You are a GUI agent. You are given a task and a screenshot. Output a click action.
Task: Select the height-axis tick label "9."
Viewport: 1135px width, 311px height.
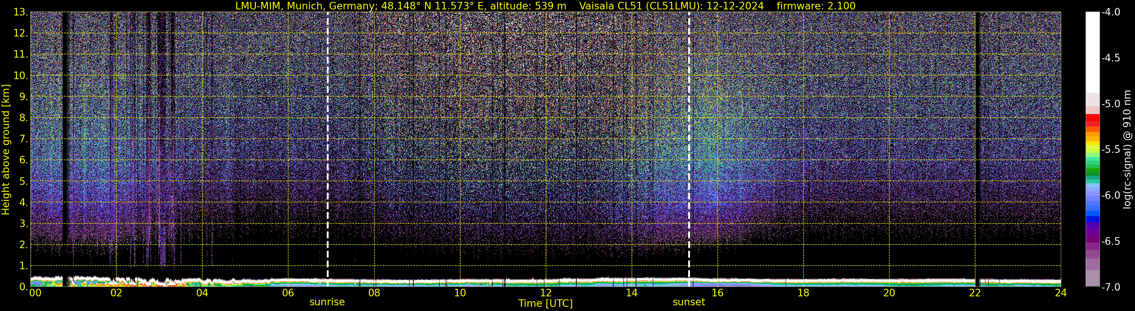tap(23, 96)
